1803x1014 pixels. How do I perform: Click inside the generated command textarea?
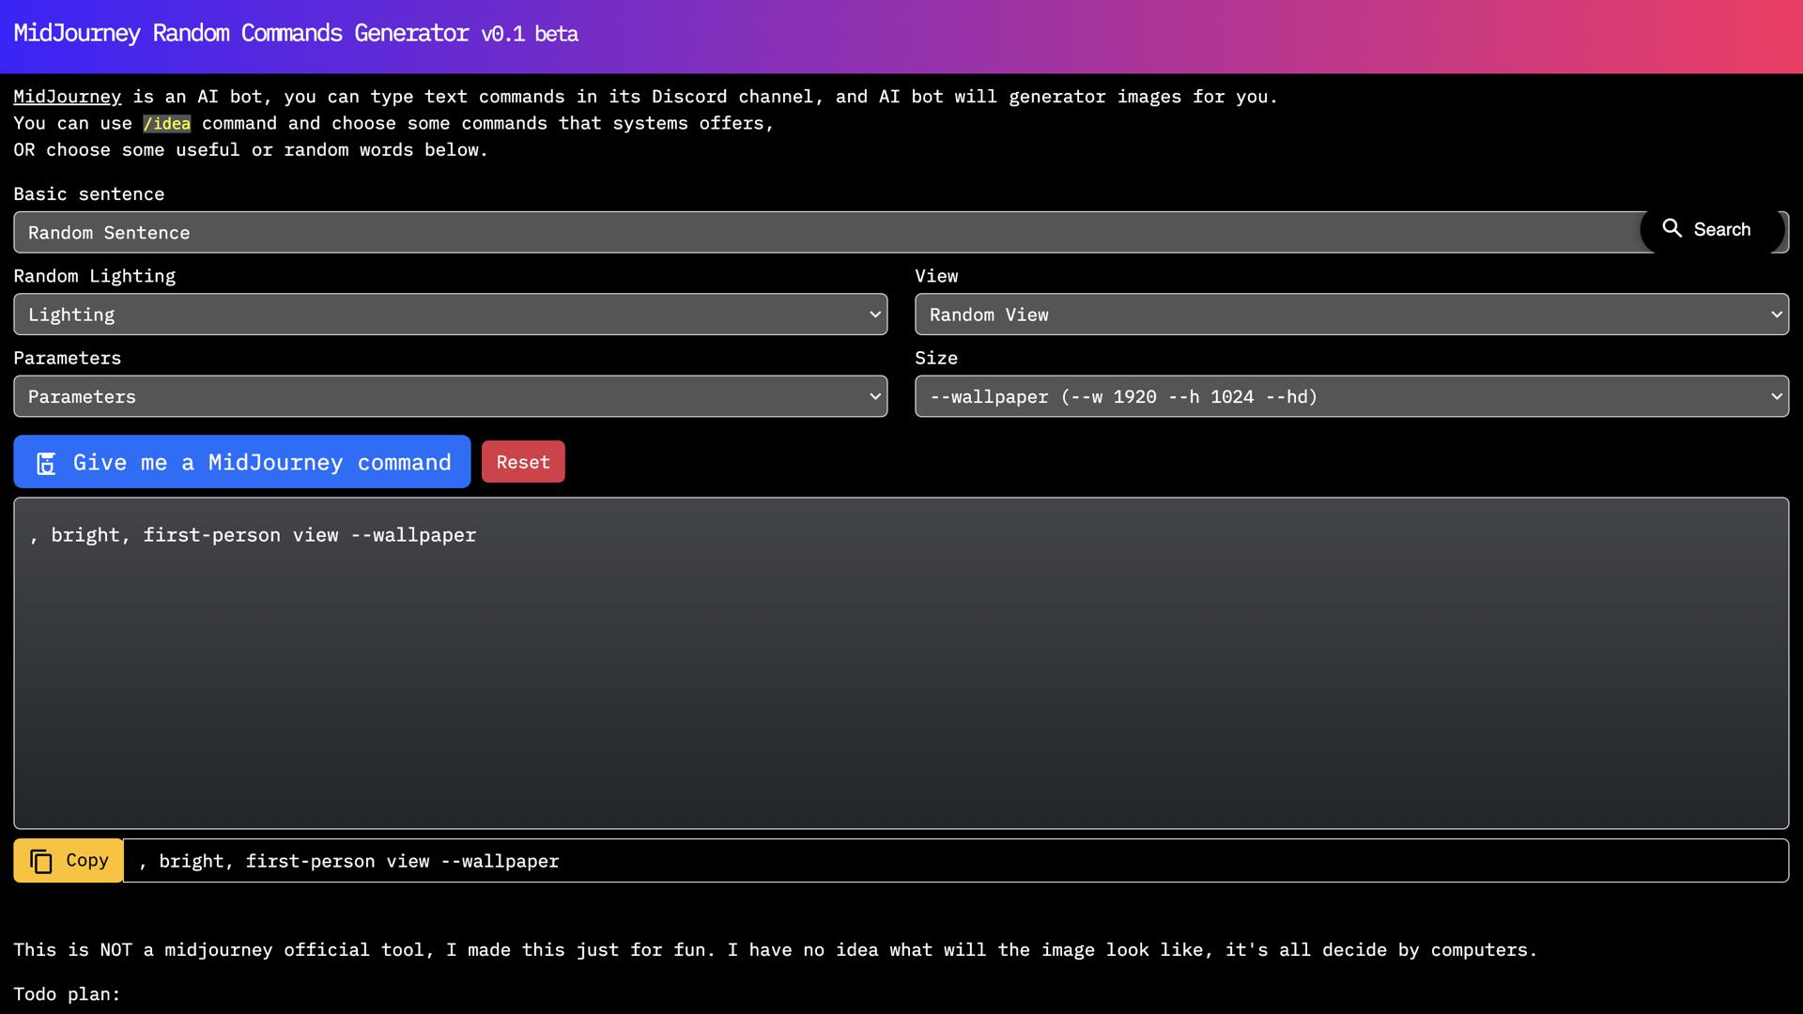(x=901, y=657)
